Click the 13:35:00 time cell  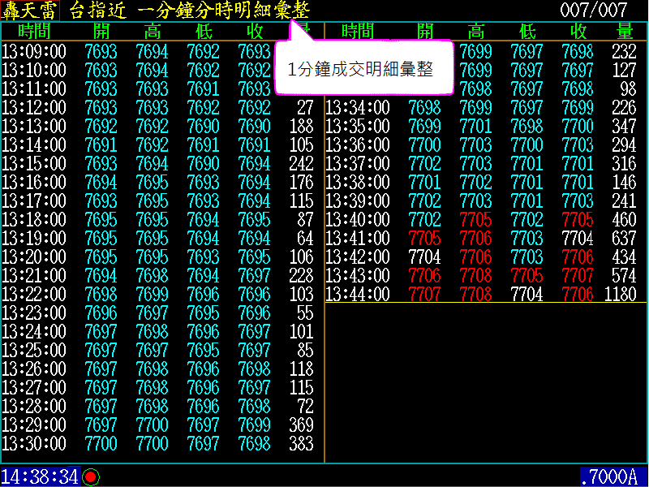358,127
